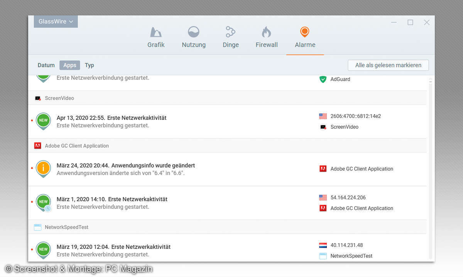Click the US flag beside 2606:4700::6812:14e2
The height and width of the screenshot is (277, 463).
pyautogui.click(x=323, y=116)
